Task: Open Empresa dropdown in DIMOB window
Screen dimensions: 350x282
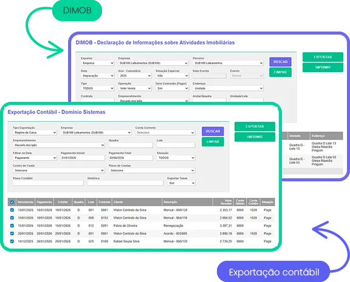Action: click(x=153, y=63)
